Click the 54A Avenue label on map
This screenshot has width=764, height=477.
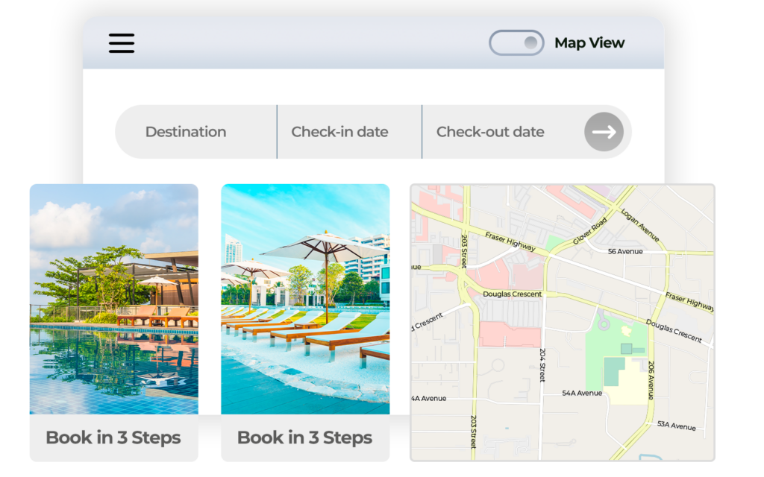coord(582,393)
